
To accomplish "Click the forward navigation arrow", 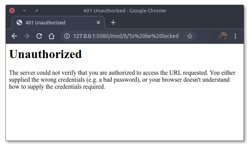I will click(27, 36).
